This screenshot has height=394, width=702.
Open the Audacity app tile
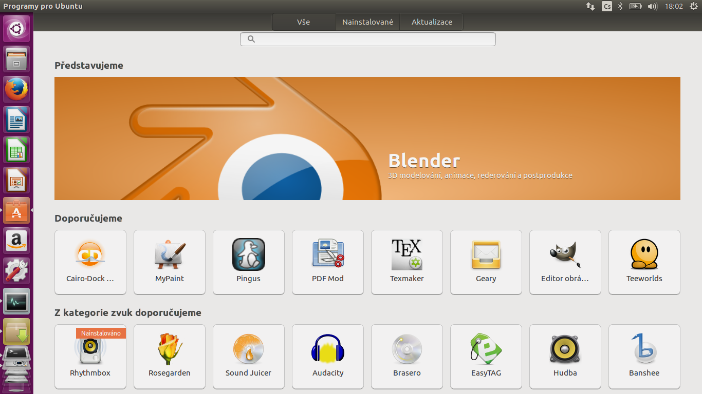(x=328, y=357)
